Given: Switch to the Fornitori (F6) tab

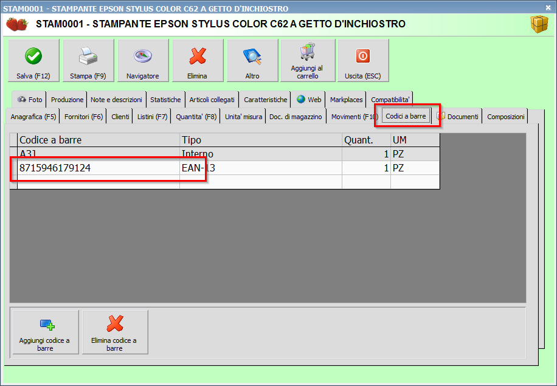Looking at the screenshot, I should [x=83, y=117].
